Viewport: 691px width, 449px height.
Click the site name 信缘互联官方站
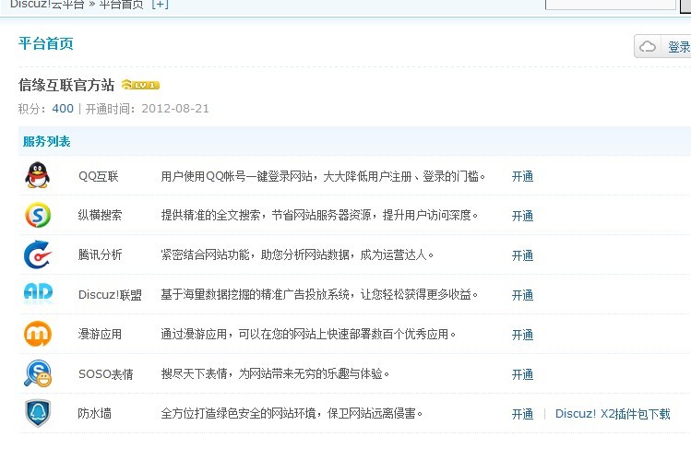tap(66, 85)
